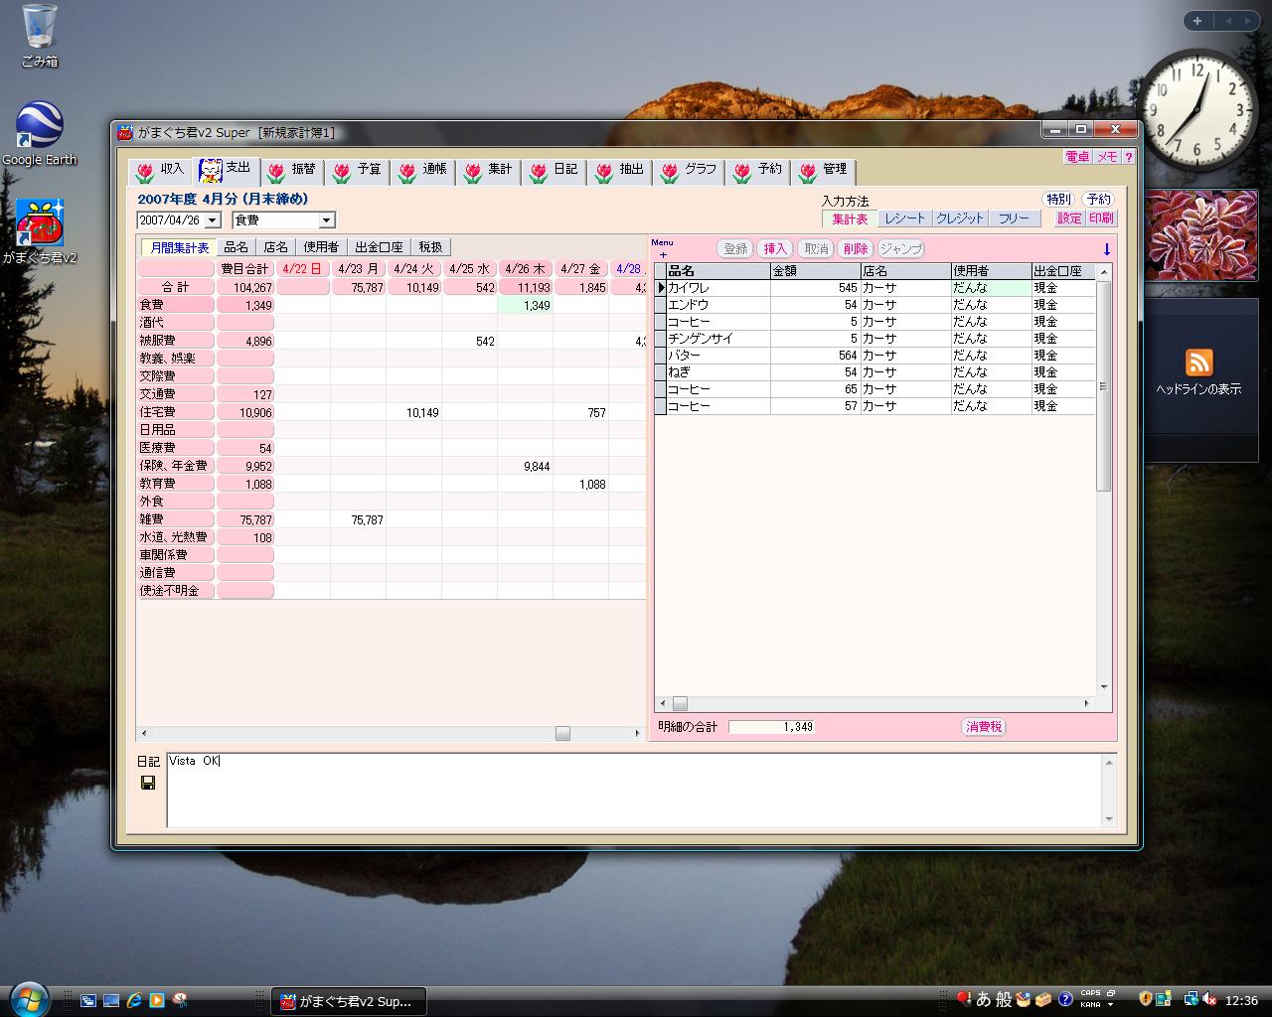The image size is (1272, 1017).
Task: Select the バター item cell
Action: (717, 356)
